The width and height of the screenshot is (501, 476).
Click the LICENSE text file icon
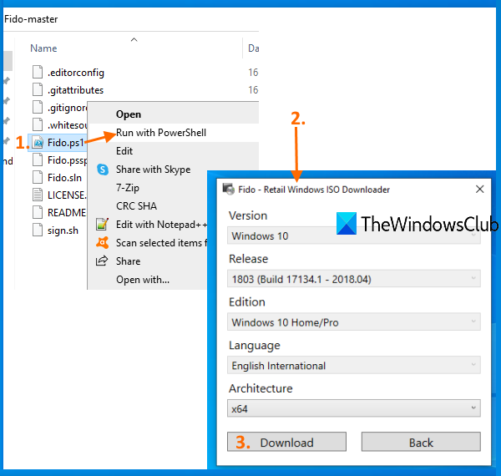coord(38,195)
